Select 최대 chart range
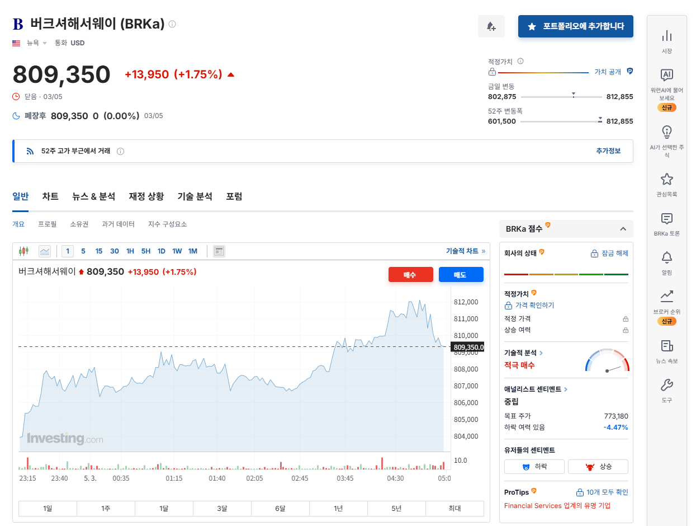Viewport: 696px width, 526px height. [454, 509]
